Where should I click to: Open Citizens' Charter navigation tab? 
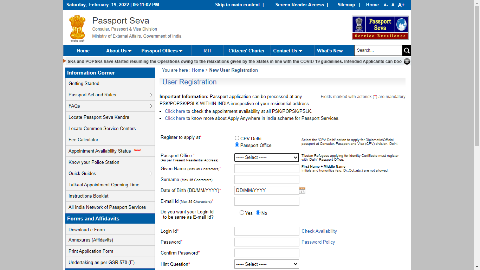point(247,51)
